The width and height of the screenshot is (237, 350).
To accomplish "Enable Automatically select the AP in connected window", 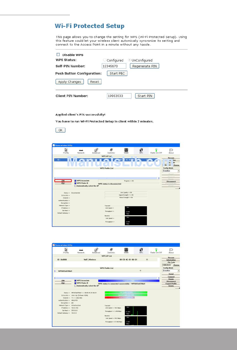I will pos(75,286).
